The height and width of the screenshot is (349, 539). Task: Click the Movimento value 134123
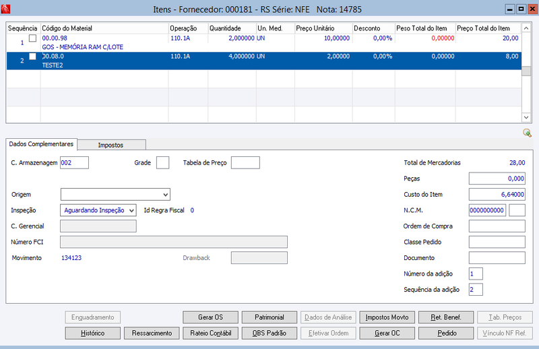click(x=71, y=258)
